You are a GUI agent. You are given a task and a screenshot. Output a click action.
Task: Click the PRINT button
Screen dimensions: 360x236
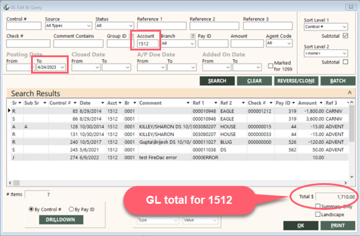[x=338, y=226]
